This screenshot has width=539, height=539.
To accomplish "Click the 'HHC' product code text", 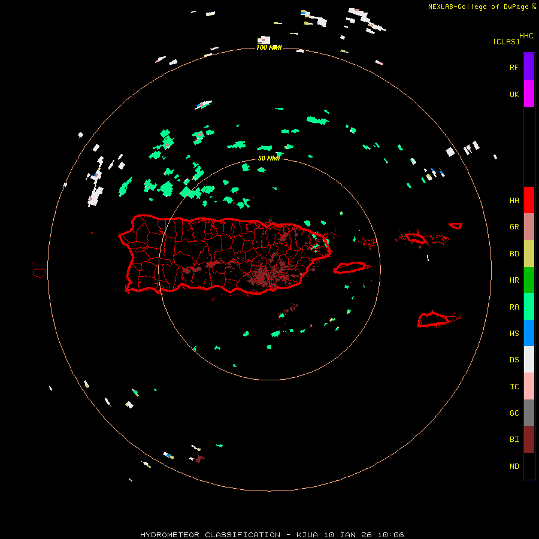I will tap(526, 36).
